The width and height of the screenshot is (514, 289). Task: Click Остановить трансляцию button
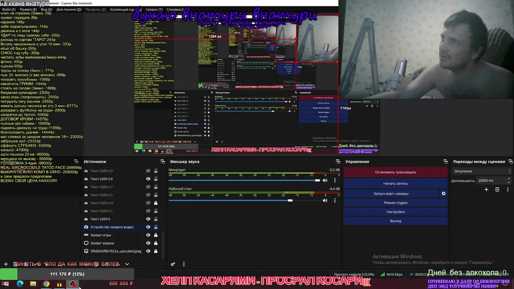click(x=396, y=172)
